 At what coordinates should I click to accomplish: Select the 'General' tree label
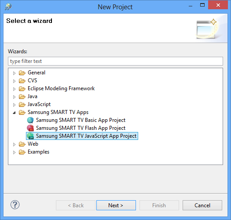click(x=37, y=73)
